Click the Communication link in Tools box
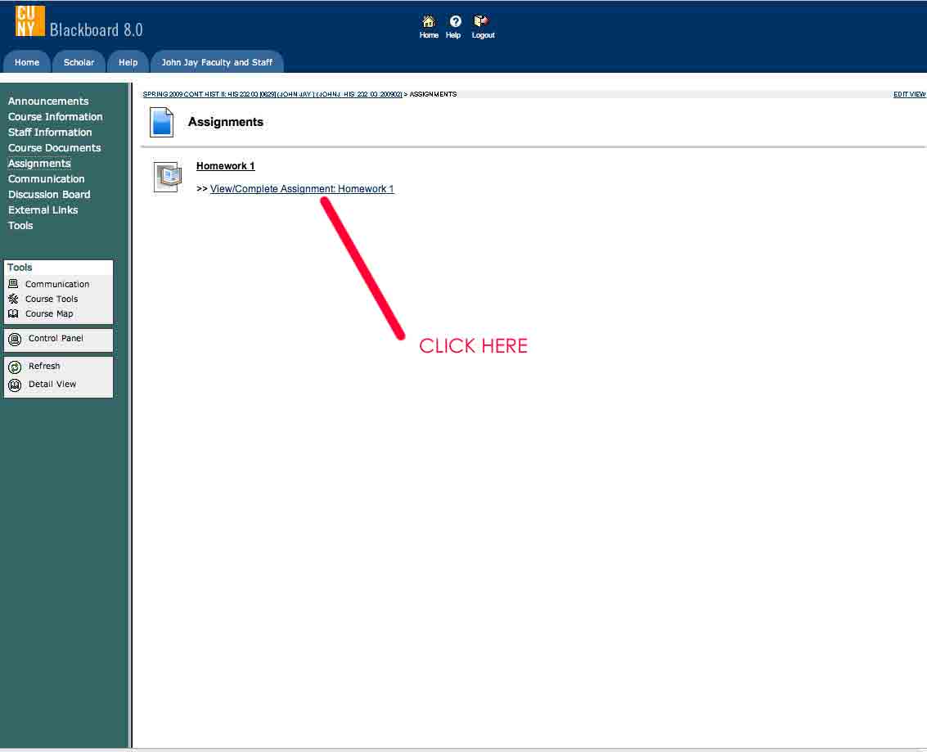The image size is (927, 752). click(x=57, y=284)
